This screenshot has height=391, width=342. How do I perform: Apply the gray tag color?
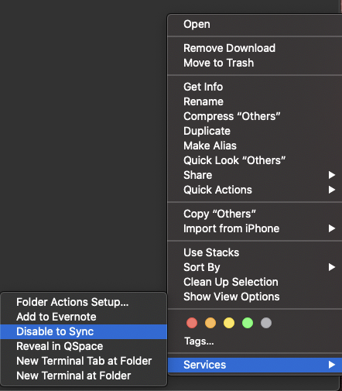coord(266,323)
